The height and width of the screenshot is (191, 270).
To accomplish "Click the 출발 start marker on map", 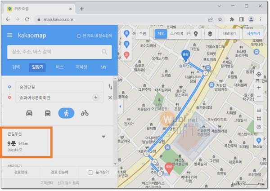I will click(186, 55).
